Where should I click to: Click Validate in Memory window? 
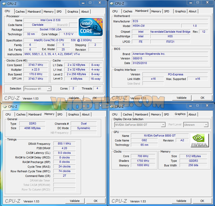[75, 201]
